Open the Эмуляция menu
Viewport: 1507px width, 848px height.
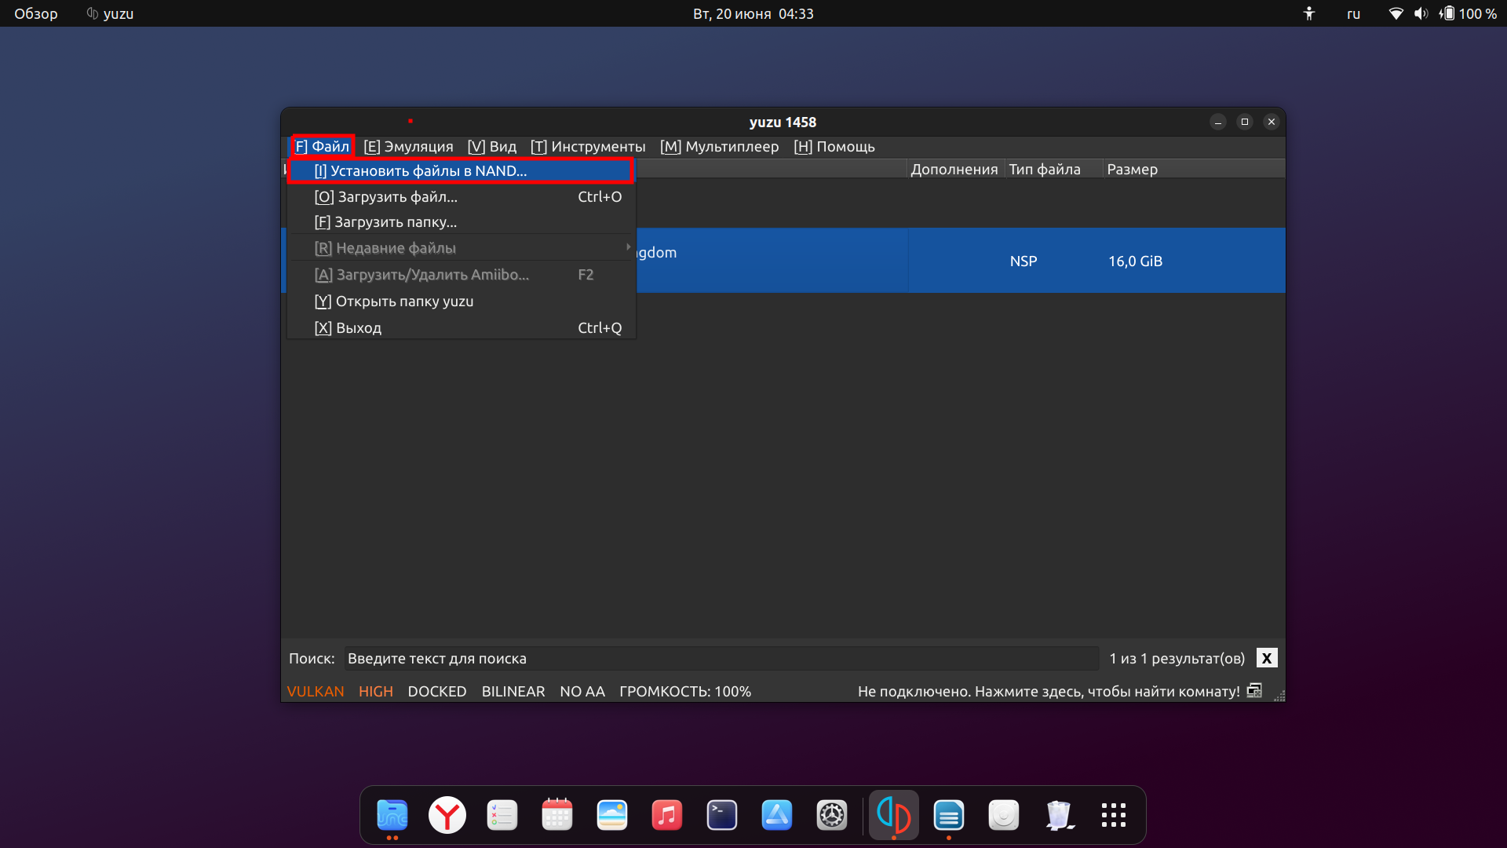(x=409, y=146)
